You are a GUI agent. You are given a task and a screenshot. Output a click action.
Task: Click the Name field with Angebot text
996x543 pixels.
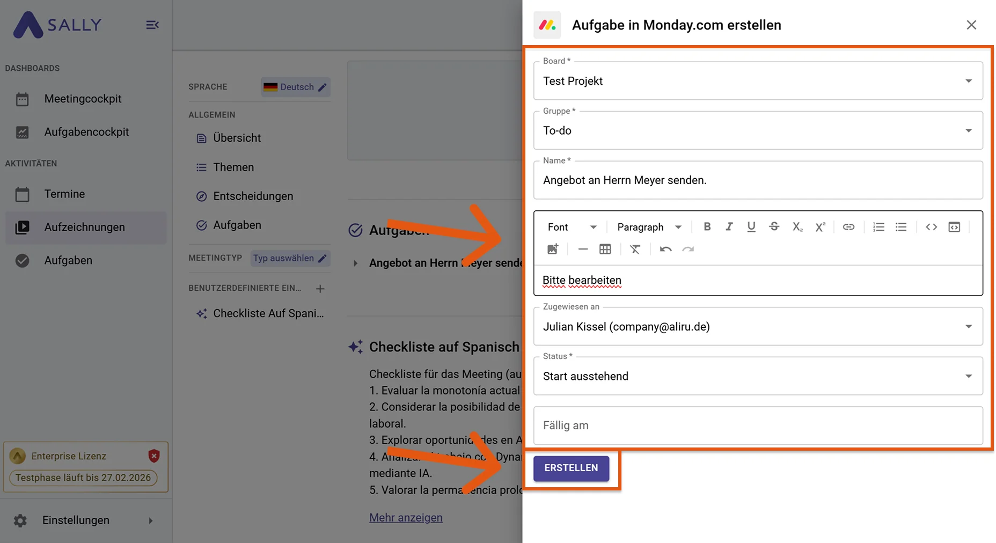758,180
